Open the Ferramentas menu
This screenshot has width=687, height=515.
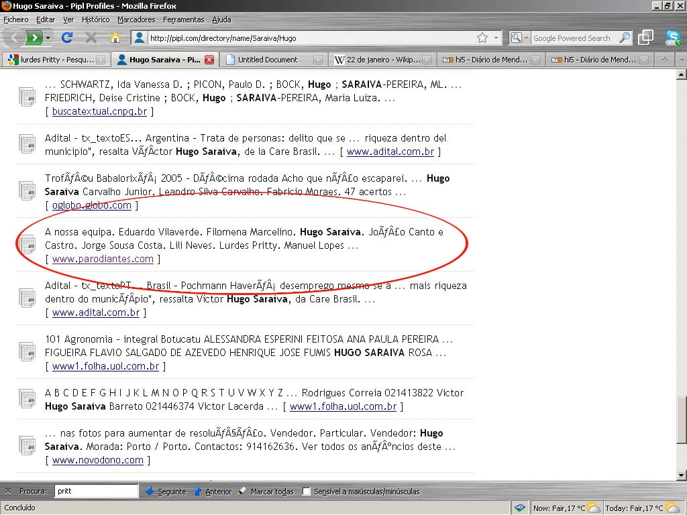184,19
